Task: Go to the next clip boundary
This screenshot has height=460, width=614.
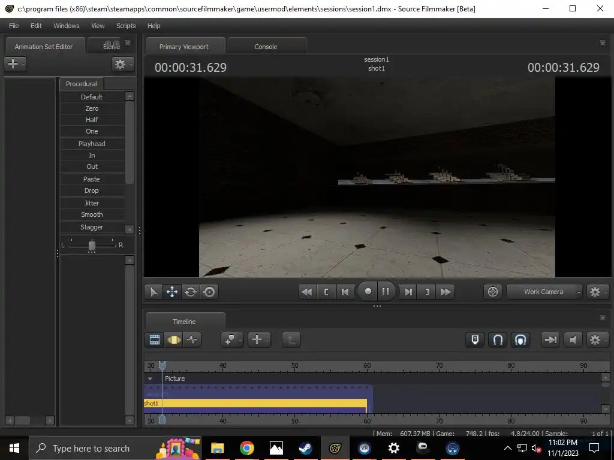Action: coord(427,292)
